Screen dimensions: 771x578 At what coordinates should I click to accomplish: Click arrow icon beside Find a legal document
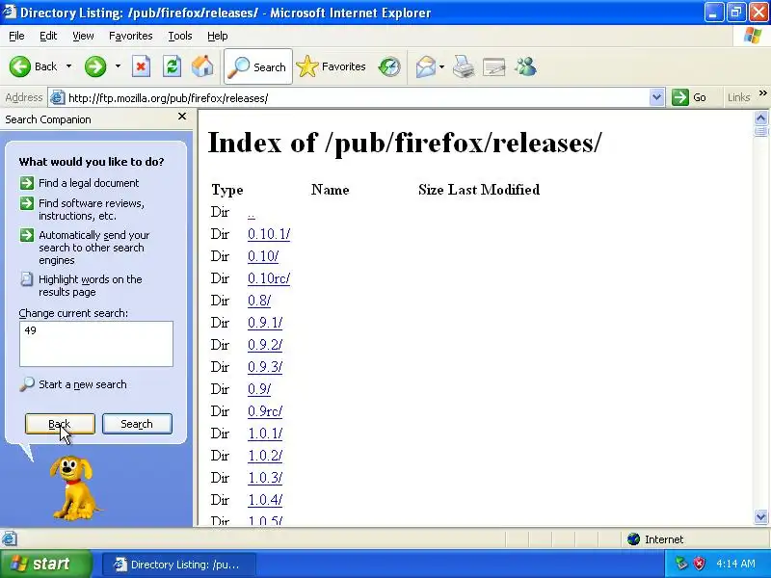(x=27, y=183)
